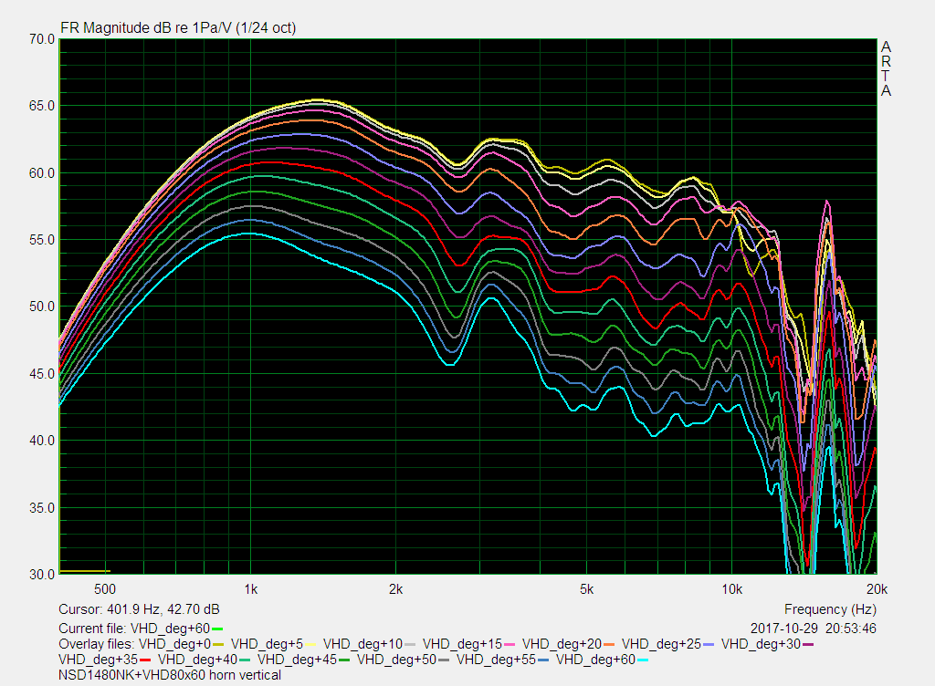Image resolution: width=935 pixels, height=686 pixels.
Task: Click the 'Current file: VHD_deg+60' label
Action: [134, 629]
